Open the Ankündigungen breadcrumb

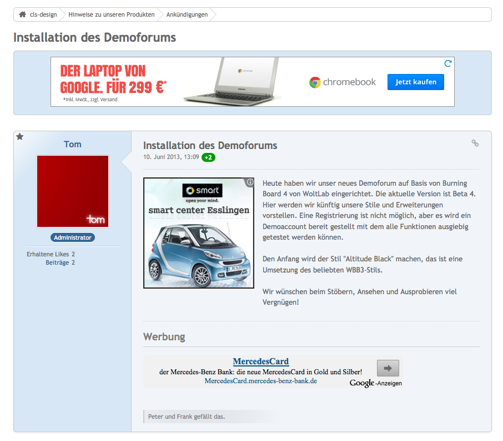pyautogui.click(x=187, y=14)
